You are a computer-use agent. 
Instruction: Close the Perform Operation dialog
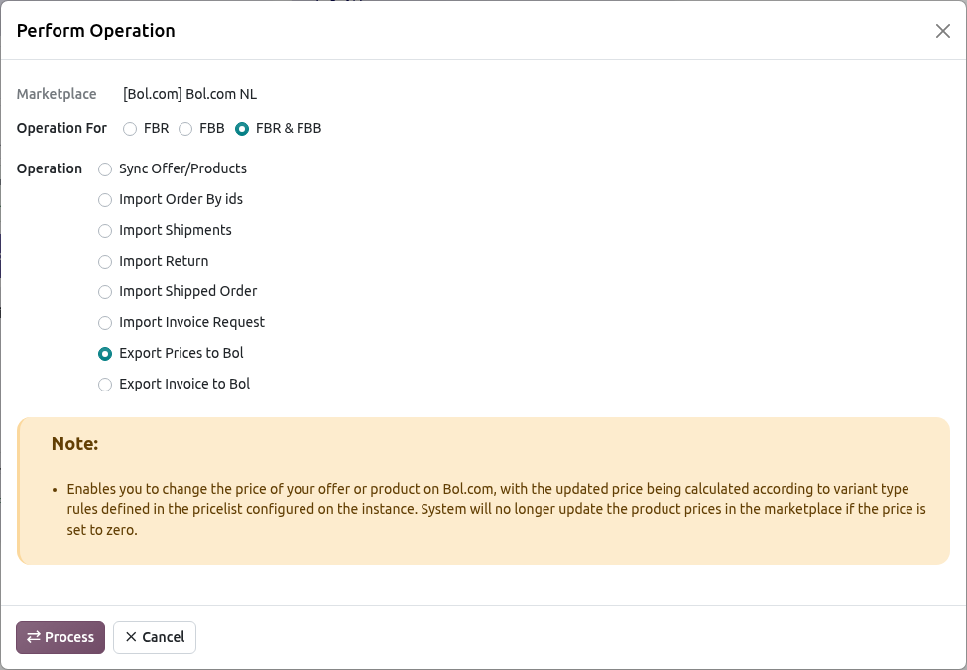click(x=942, y=31)
